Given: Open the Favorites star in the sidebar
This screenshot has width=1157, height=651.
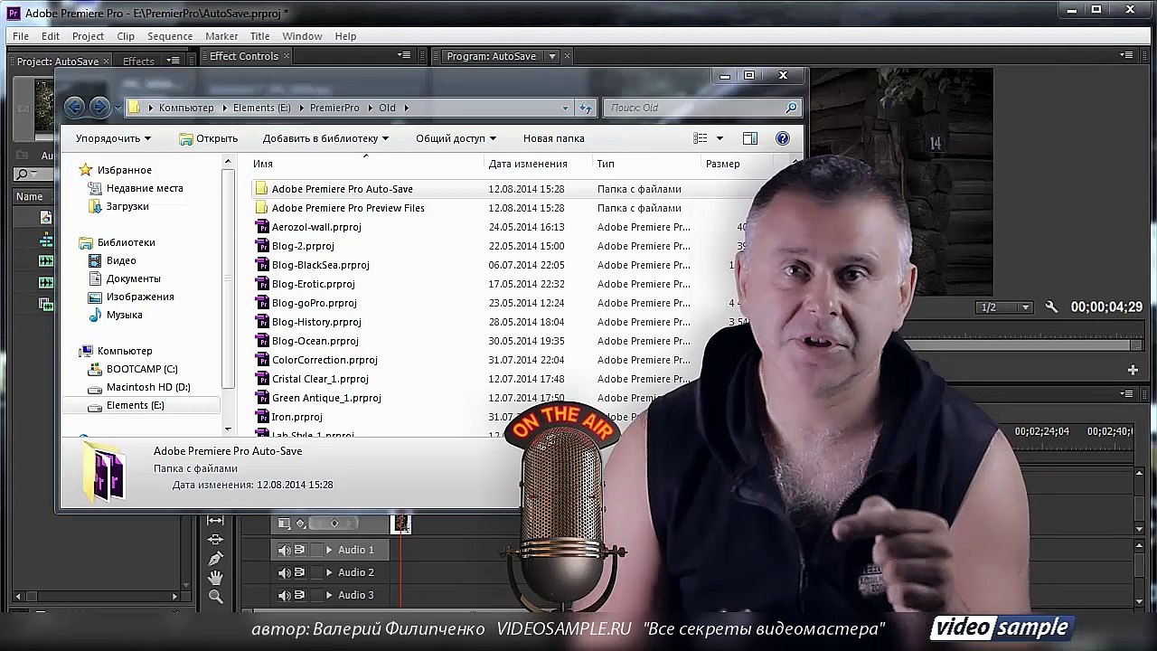Looking at the screenshot, I should point(86,170).
